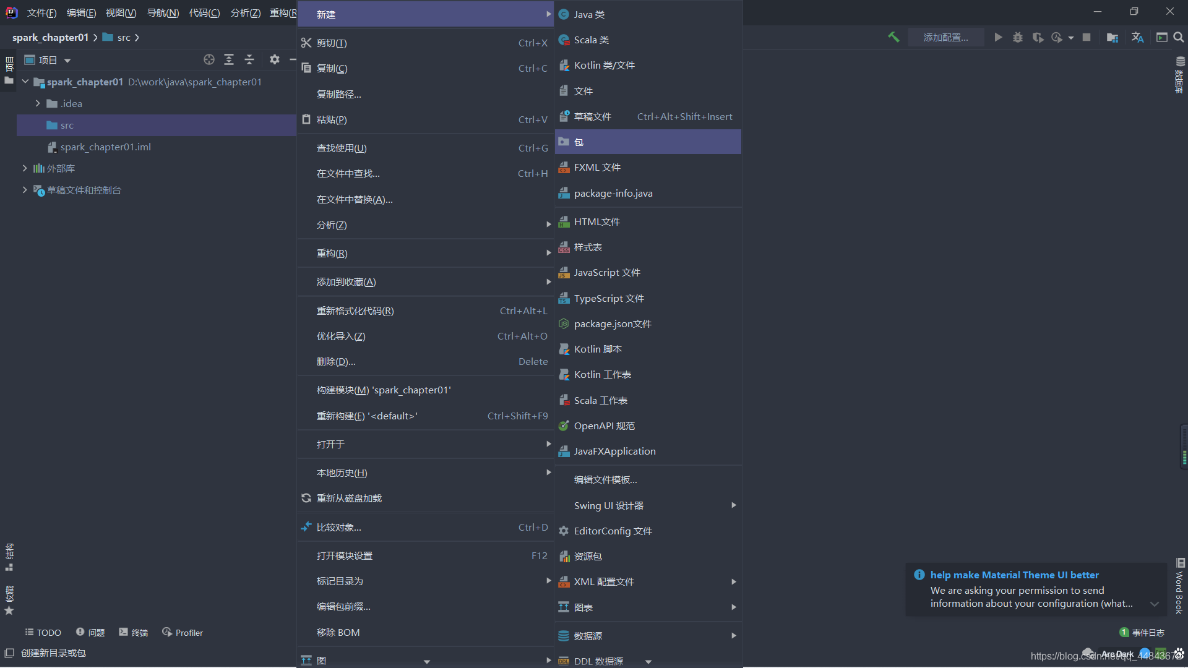The width and height of the screenshot is (1188, 668).
Task: Expand the 分析(Z) submenu
Action: point(425,225)
